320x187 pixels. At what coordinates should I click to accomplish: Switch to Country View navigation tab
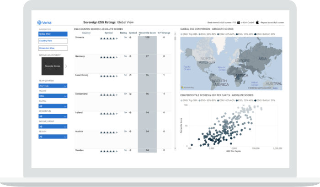click(x=53, y=41)
